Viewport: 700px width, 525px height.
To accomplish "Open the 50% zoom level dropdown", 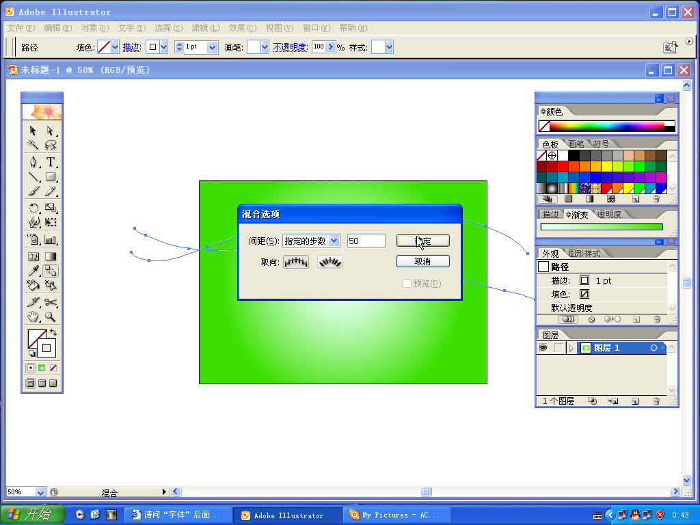I will (40, 492).
